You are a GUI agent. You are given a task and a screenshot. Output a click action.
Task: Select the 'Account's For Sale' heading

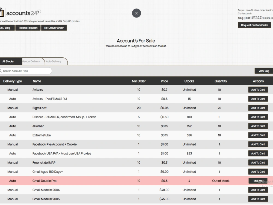click(x=136, y=41)
